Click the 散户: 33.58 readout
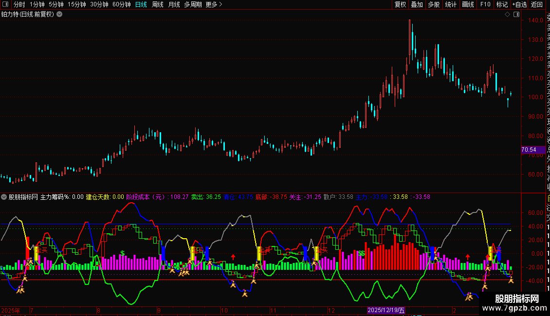This screenshot has height=316, width=550. [338, 197]
